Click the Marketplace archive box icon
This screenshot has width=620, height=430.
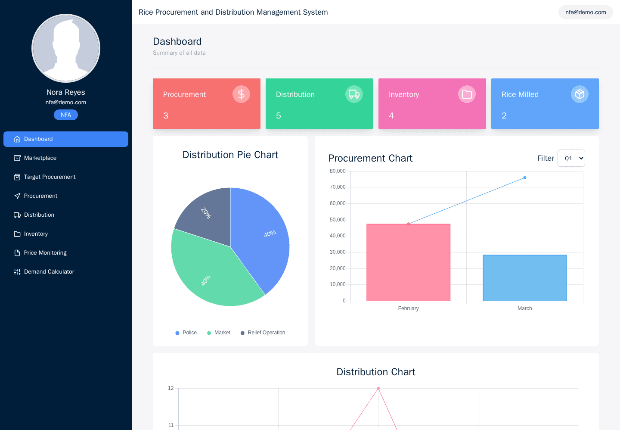(x=17, y=158)
